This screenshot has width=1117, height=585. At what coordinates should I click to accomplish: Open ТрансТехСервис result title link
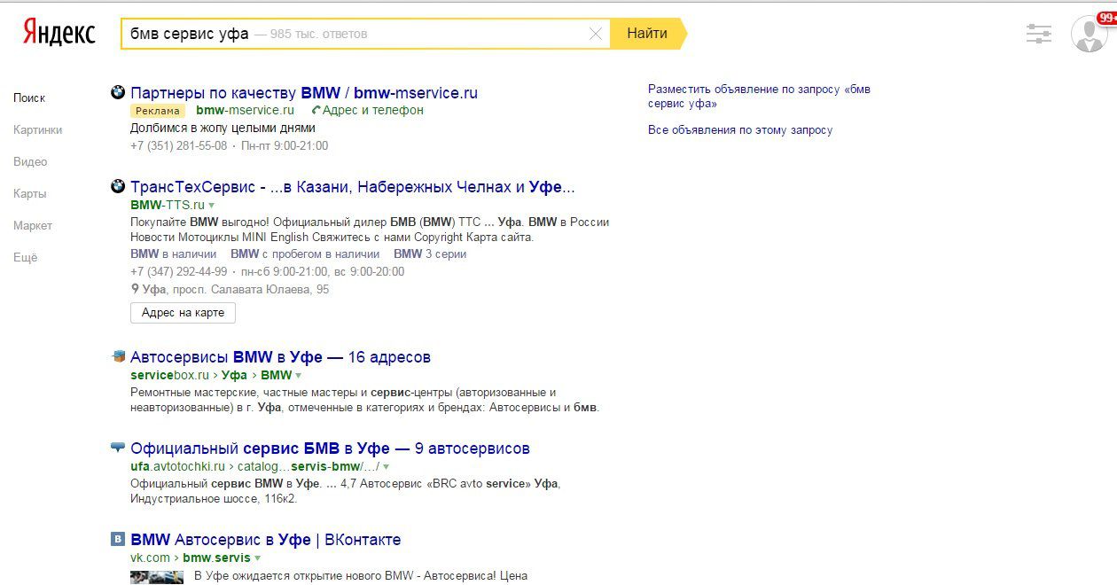click(353, 188)
